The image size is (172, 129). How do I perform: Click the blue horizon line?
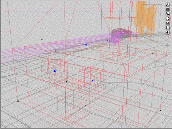tap(83, 11)
